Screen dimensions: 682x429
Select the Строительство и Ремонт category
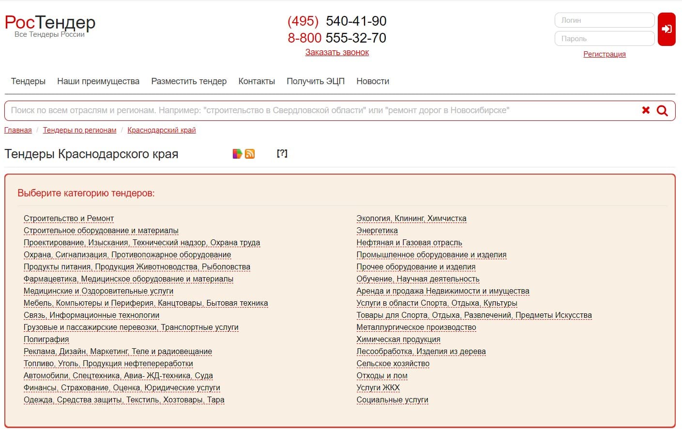tap(69, 219)
